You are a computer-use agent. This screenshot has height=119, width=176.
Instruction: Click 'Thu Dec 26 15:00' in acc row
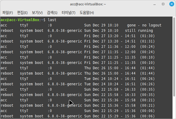click(x=101, y=68)
